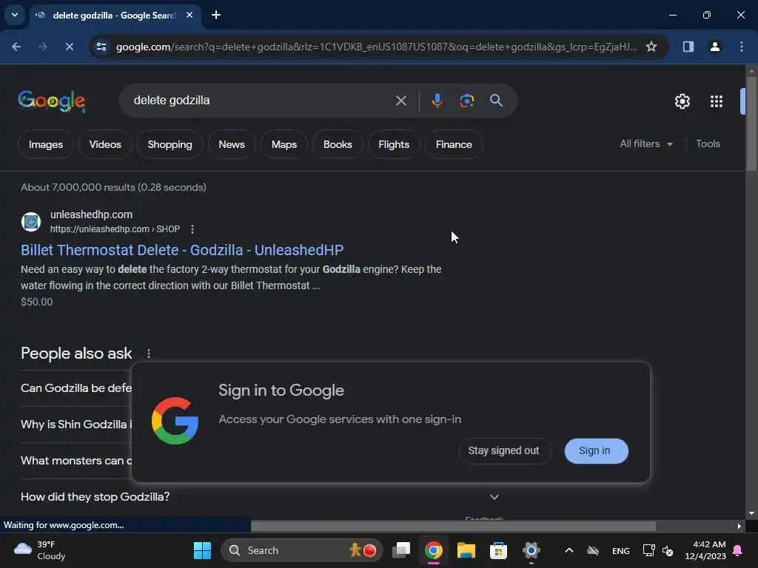
Task: Switch to Maps results
Action: point(284,144)
